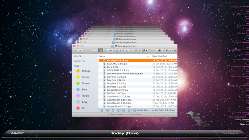
Task: Select the Orange tag in sidebar
Action: [83, 71]
